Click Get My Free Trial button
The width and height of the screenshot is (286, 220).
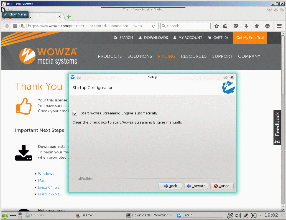pos(250,38)
